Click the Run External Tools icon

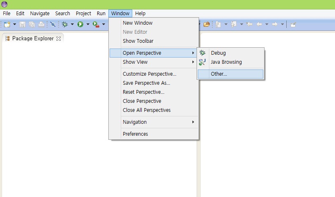click(x=96, y=24)
